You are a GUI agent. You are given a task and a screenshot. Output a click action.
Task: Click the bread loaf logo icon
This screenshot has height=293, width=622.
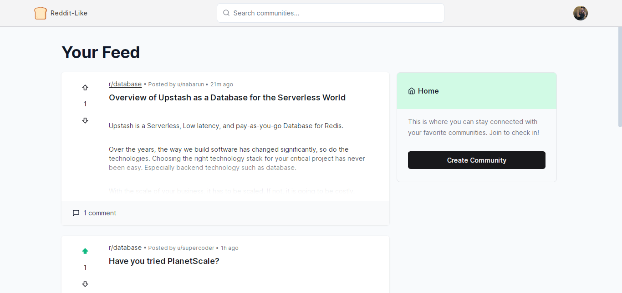point(41,13)
